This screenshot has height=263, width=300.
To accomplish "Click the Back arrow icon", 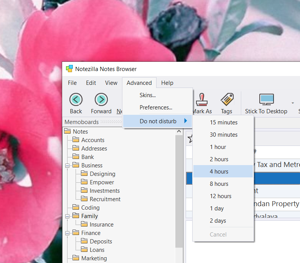I will (x=76, y=99).
